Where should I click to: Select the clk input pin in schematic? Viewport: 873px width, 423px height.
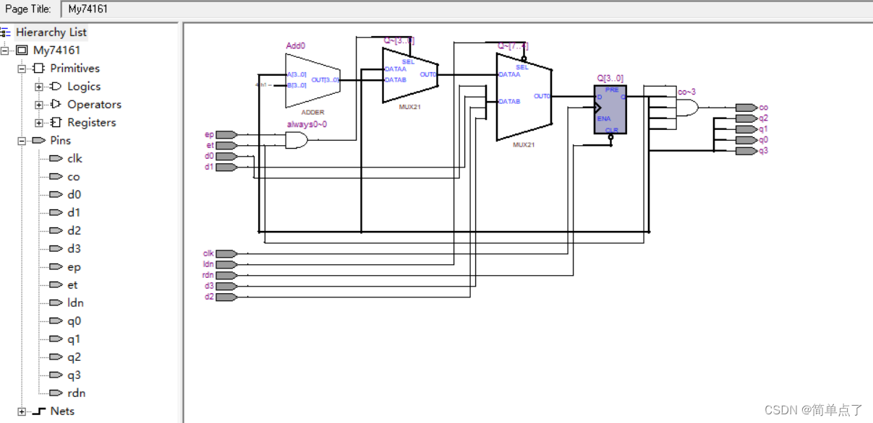pyautogui.click(x=226, y=253)
